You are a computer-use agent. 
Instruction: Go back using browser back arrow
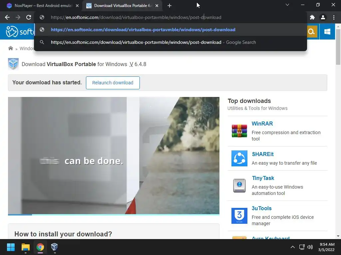[7, 17]
